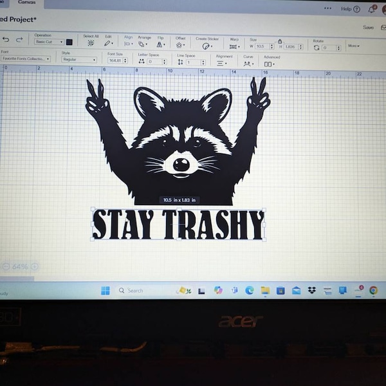This screenshot has height=386, width=386.
Task: Launch Microsoft Edge from taskbar
Action: point(250,291)
